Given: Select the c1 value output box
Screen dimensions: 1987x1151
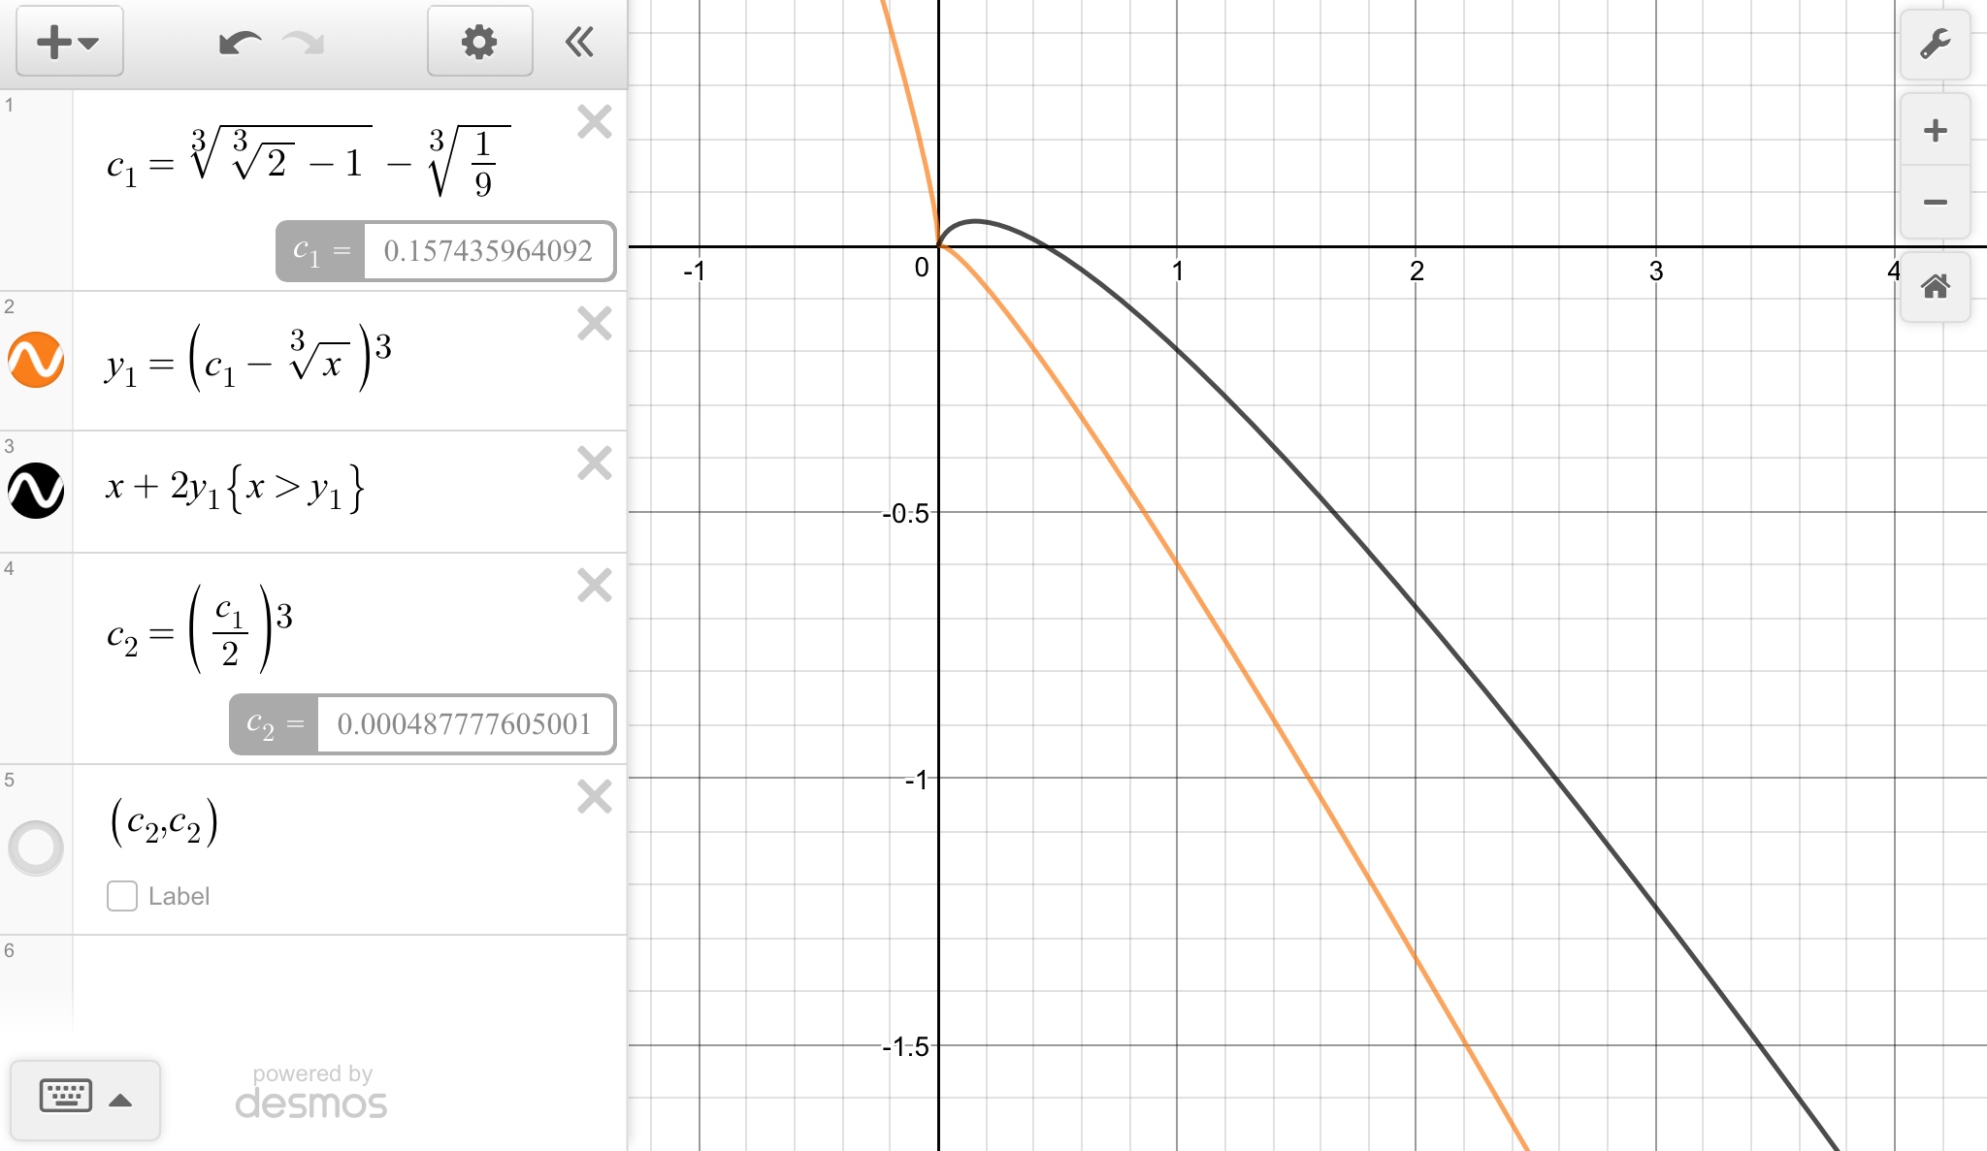Looking at the screenshot, I should (x=487, y=251).
